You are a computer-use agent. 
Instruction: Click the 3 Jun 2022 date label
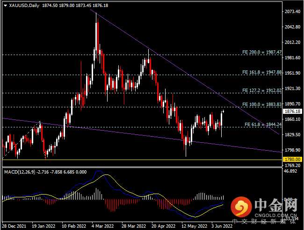222,226
